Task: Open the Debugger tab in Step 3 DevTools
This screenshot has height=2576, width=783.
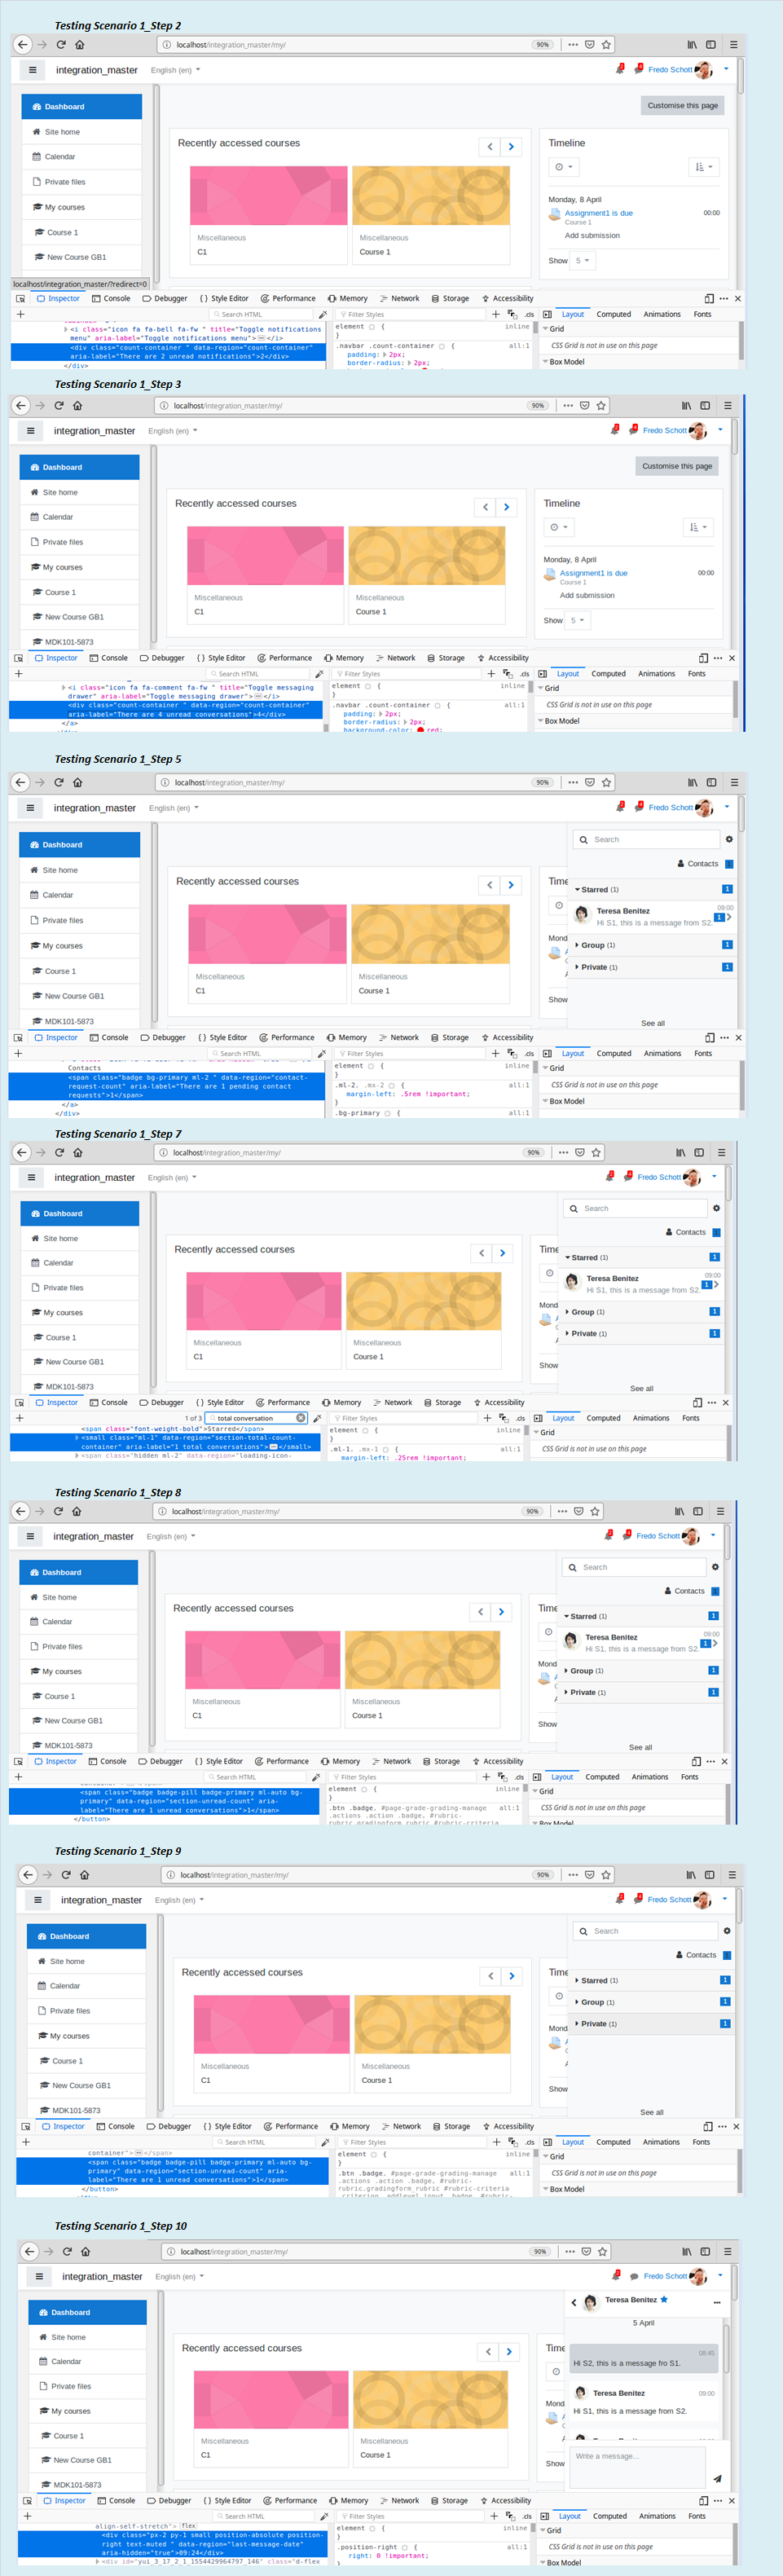Action: (x=162, y=657)
